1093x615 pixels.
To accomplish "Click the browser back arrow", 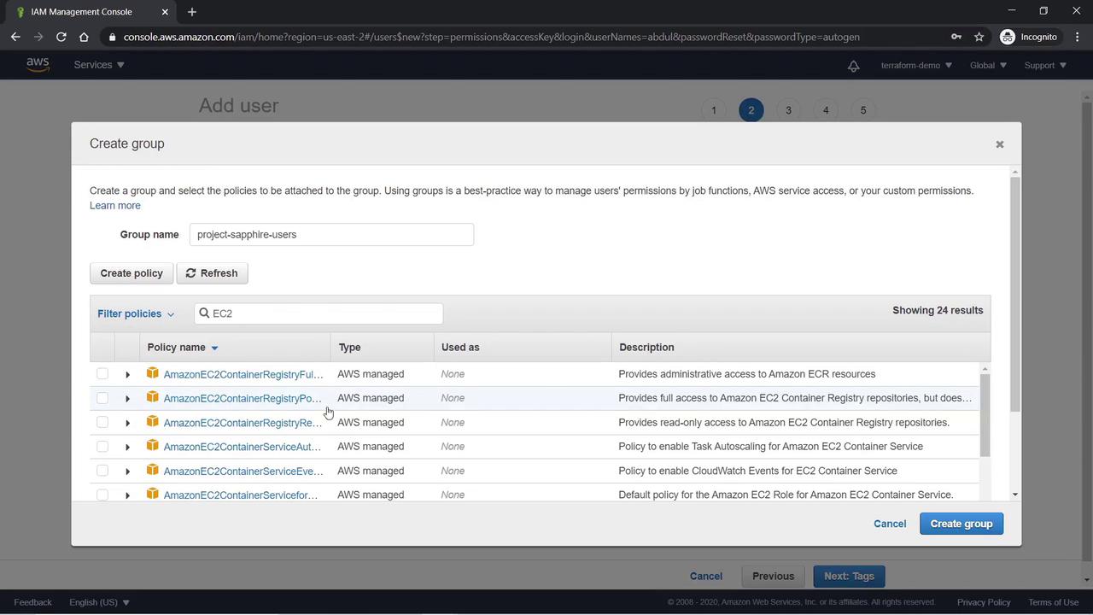I will [15, 37].
